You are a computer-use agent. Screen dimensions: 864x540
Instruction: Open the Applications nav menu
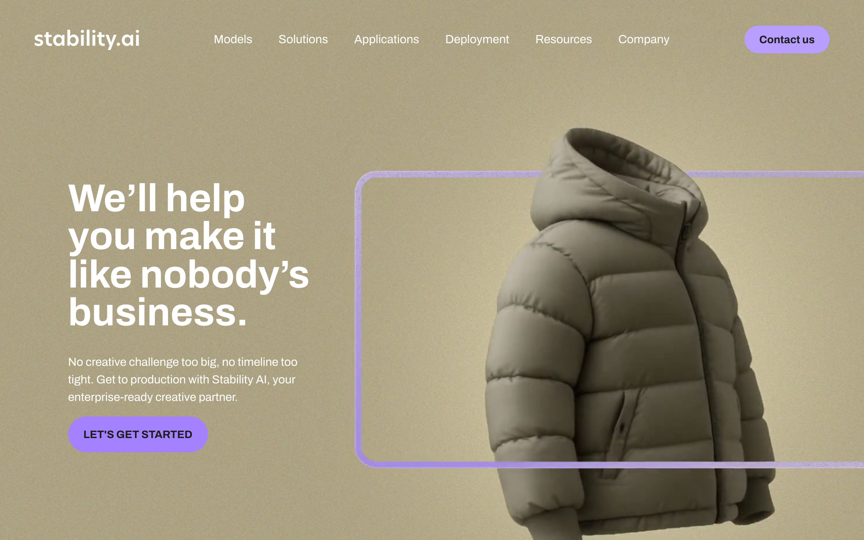[386, 39]
